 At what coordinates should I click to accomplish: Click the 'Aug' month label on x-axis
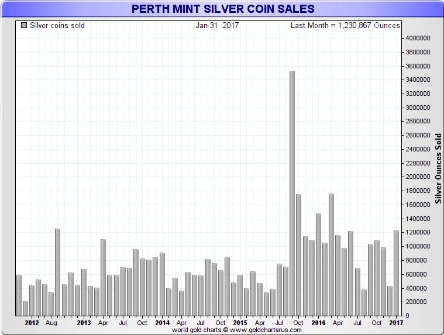pos(51,323)
